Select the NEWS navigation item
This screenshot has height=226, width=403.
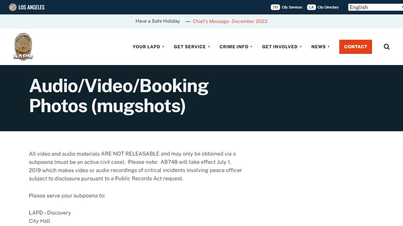coord(319,46)
